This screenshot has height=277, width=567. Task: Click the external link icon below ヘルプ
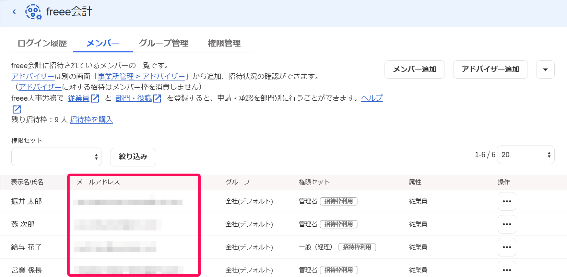pyautogui.click(x=17, y=110)
